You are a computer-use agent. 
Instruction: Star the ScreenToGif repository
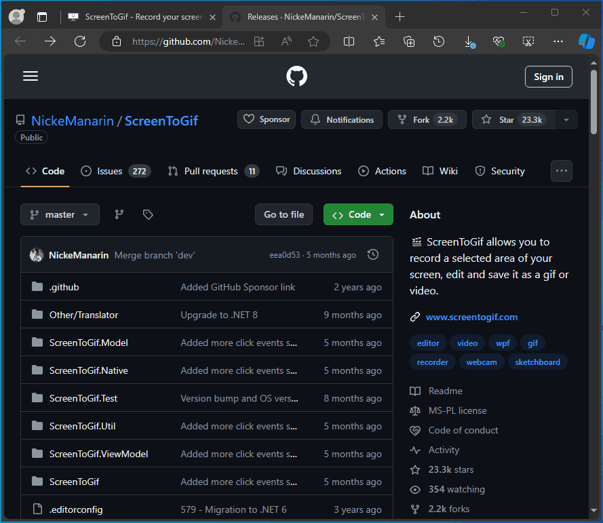(x=513, y=119)
